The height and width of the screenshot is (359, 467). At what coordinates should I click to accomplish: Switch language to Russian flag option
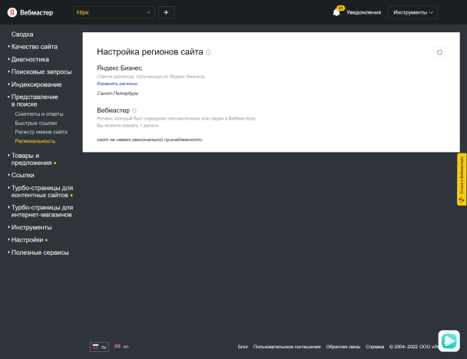99,347
